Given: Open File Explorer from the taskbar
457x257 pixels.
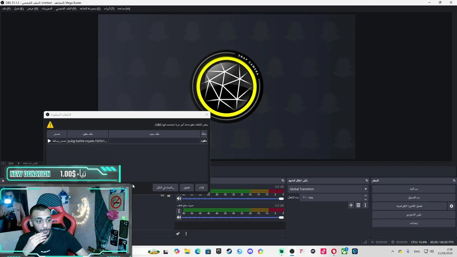Looking at the screenshot, I should 187,251.
